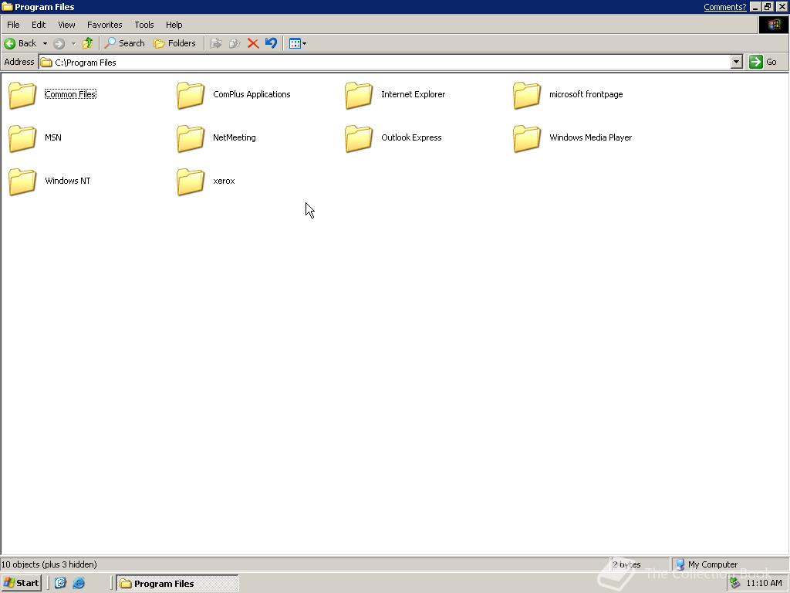The height and width of the screenshot is (593, 790).
Task: Click the blue Undo icon
Action: pos(271,43)
